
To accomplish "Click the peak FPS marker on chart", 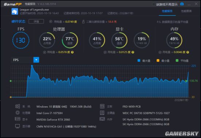I will (x=32, y=66).
